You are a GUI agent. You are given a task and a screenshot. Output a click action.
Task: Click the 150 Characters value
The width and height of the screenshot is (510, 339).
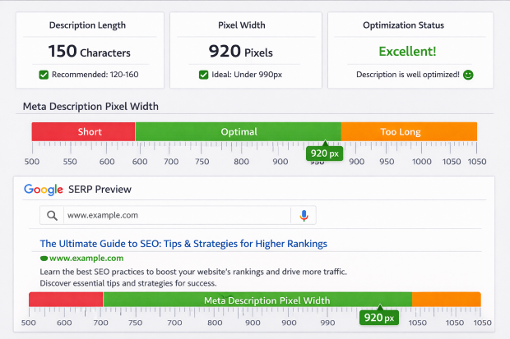coord(90,52)
